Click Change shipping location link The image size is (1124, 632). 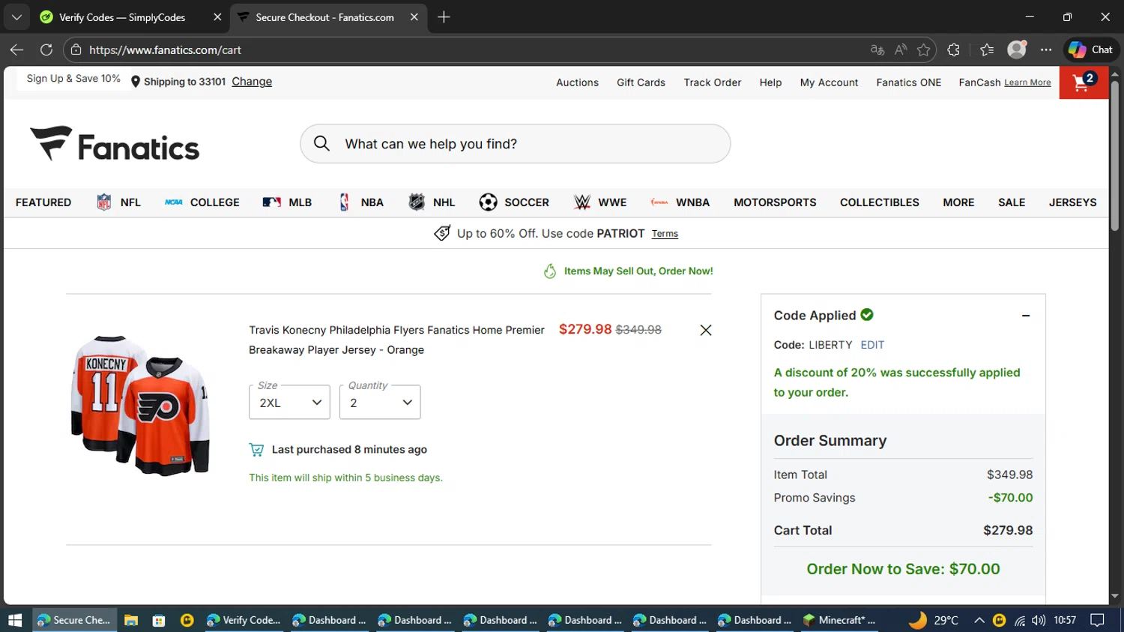[x=252, y=82]
